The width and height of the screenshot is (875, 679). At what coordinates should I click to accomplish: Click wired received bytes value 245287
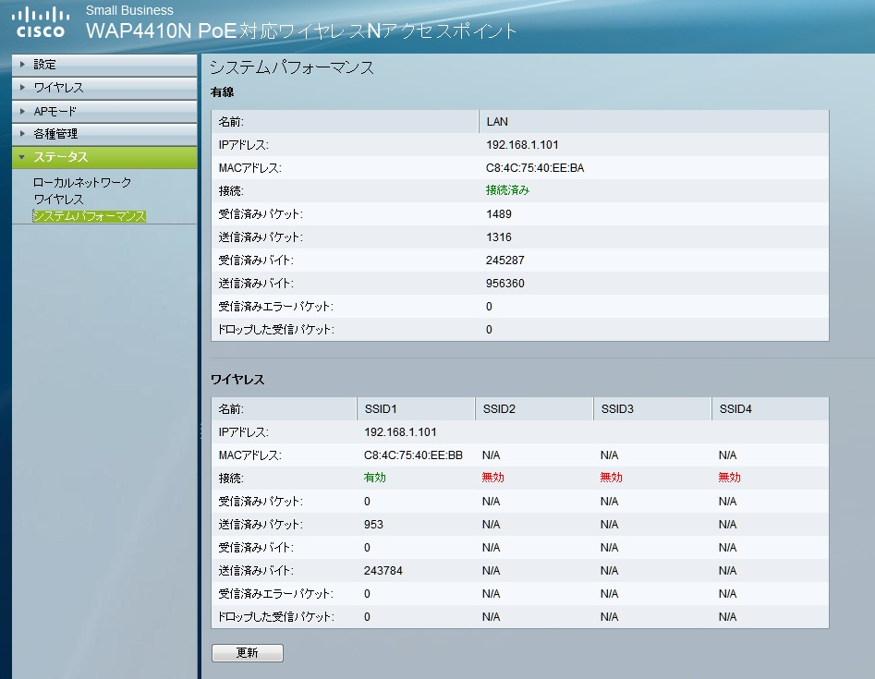(504, 261)
